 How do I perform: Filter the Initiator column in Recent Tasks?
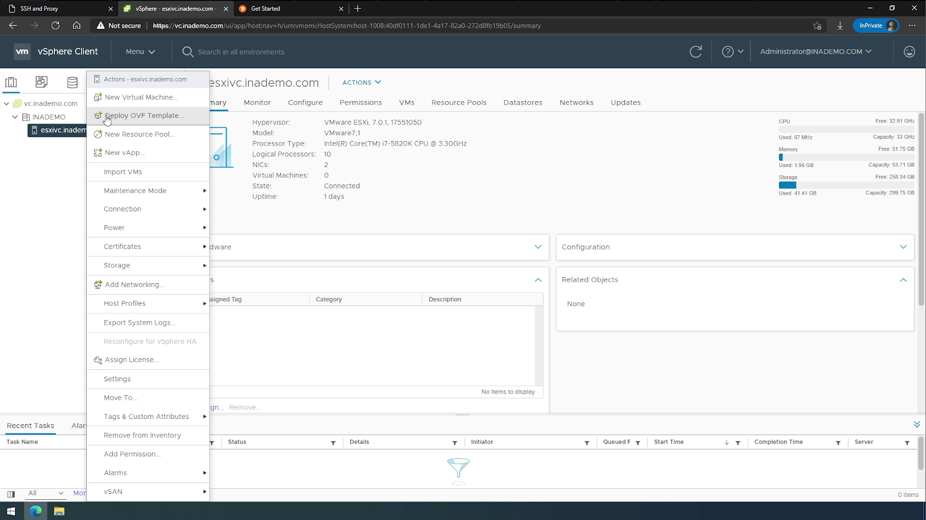(587, 443)
